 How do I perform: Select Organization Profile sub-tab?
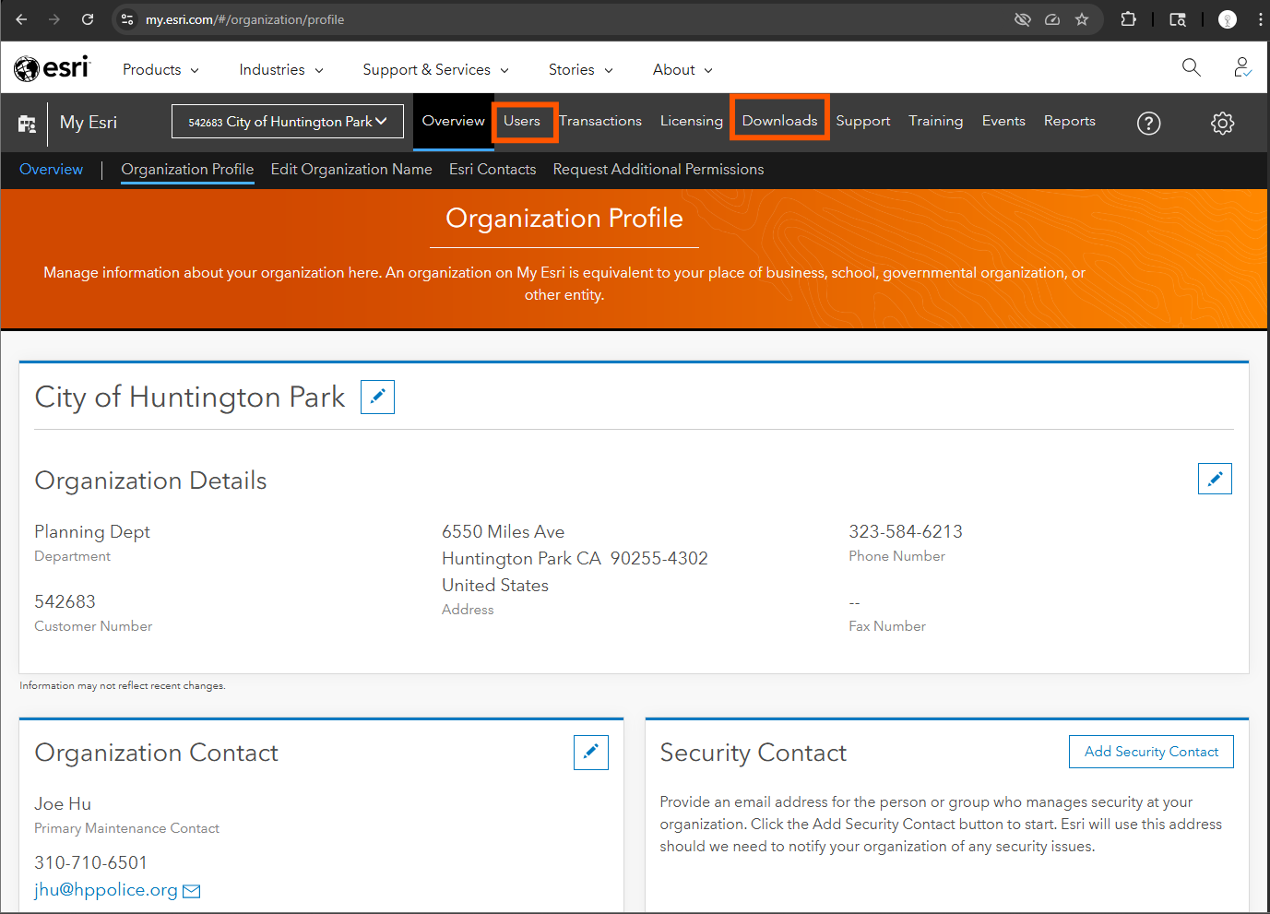[x=187, y=170]
